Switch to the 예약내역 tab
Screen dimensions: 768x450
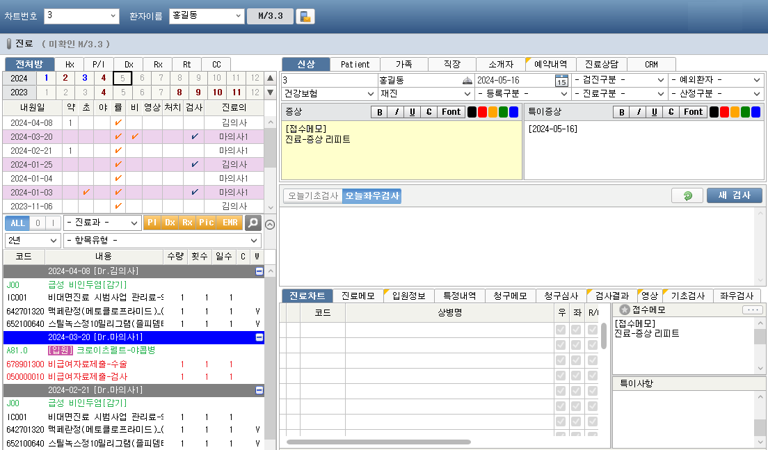(550, 64)
